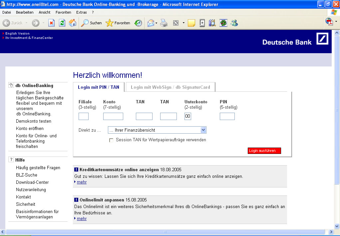Open Häufig gestellte Fragen link

38,168
